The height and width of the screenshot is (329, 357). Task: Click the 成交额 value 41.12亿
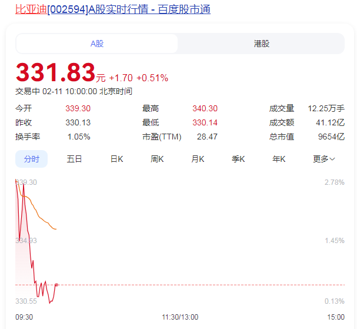point(330,122)
